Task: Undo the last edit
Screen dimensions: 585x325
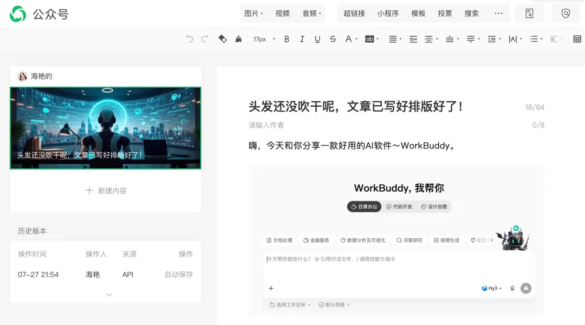Action: coord(190,39)
